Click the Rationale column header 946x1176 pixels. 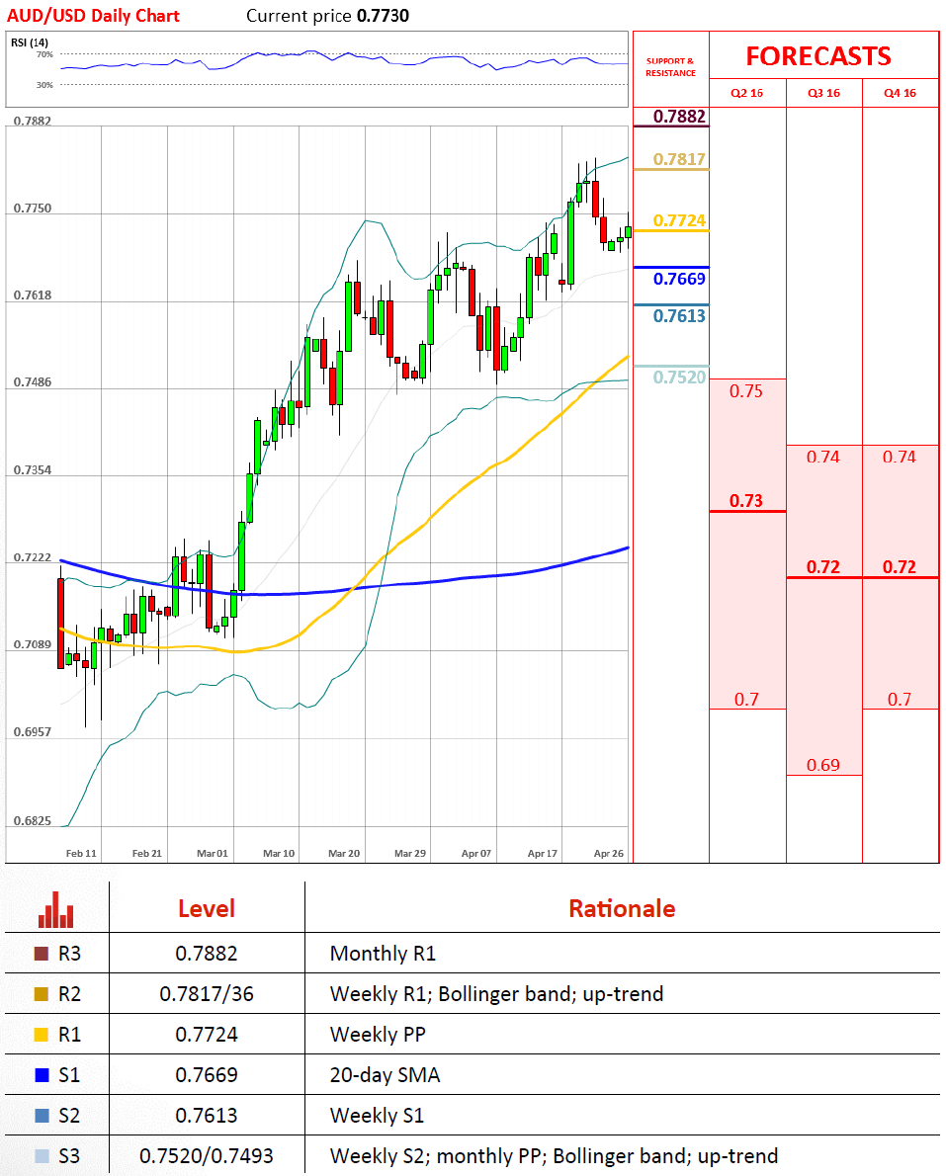coord(622,908)
